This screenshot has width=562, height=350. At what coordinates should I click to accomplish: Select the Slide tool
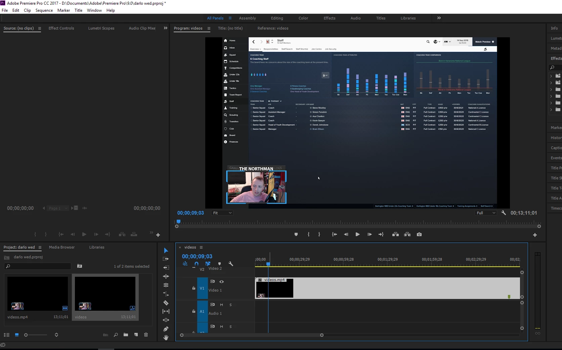(x=166, y=320)
